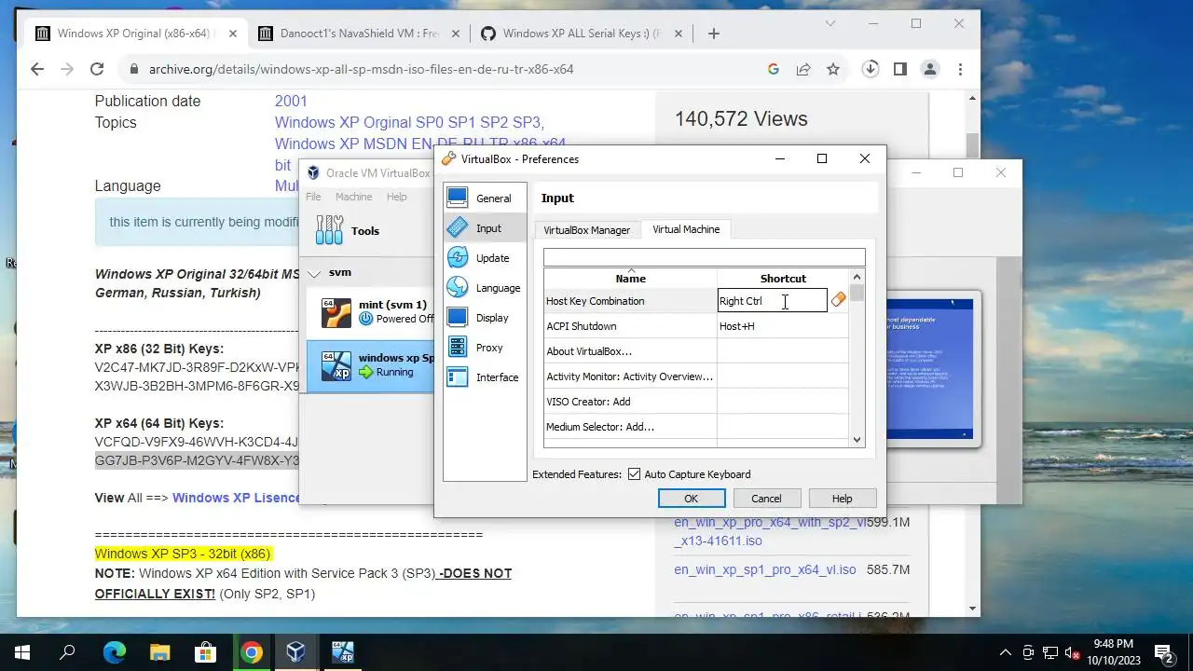
Task: Click the Chrome address bar URL
Action: pos(362,69)
